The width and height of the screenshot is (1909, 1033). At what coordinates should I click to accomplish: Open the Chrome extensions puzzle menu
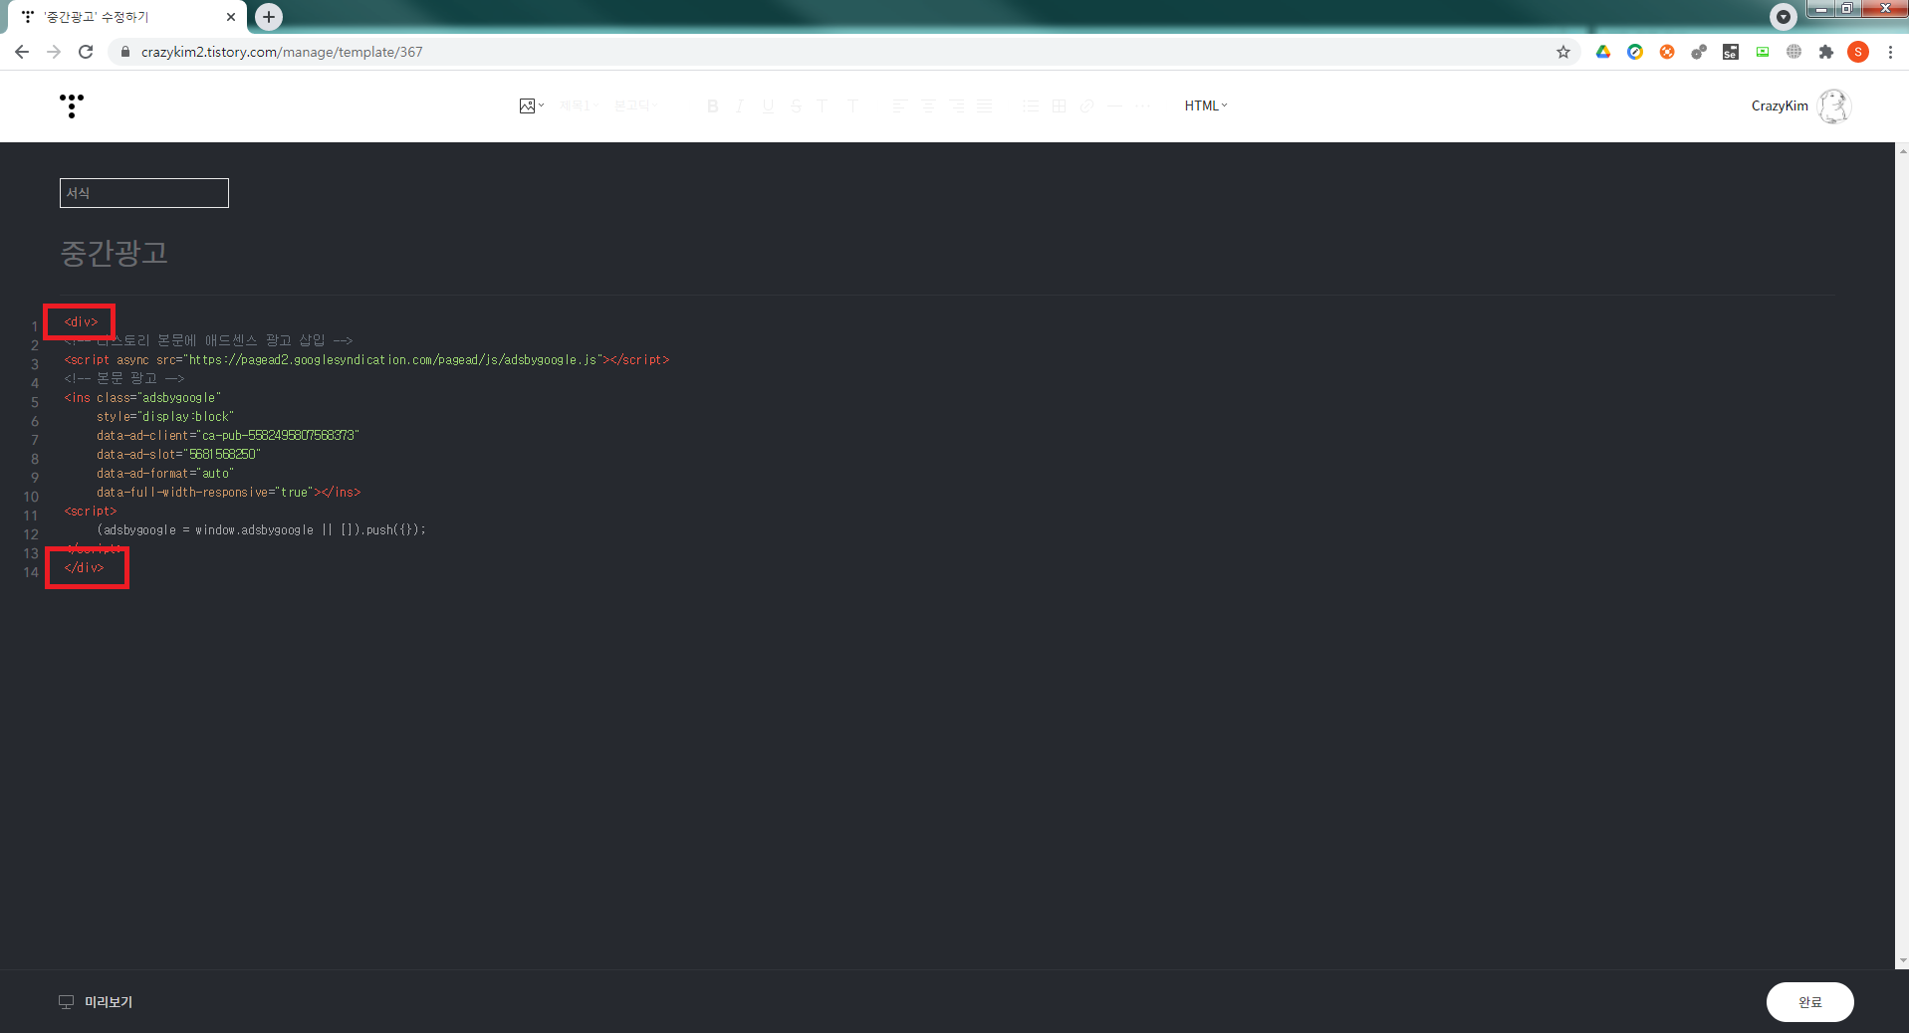[x=1826, y=52]
